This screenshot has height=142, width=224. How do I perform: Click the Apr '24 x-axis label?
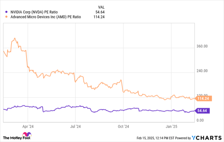(28, 126)
